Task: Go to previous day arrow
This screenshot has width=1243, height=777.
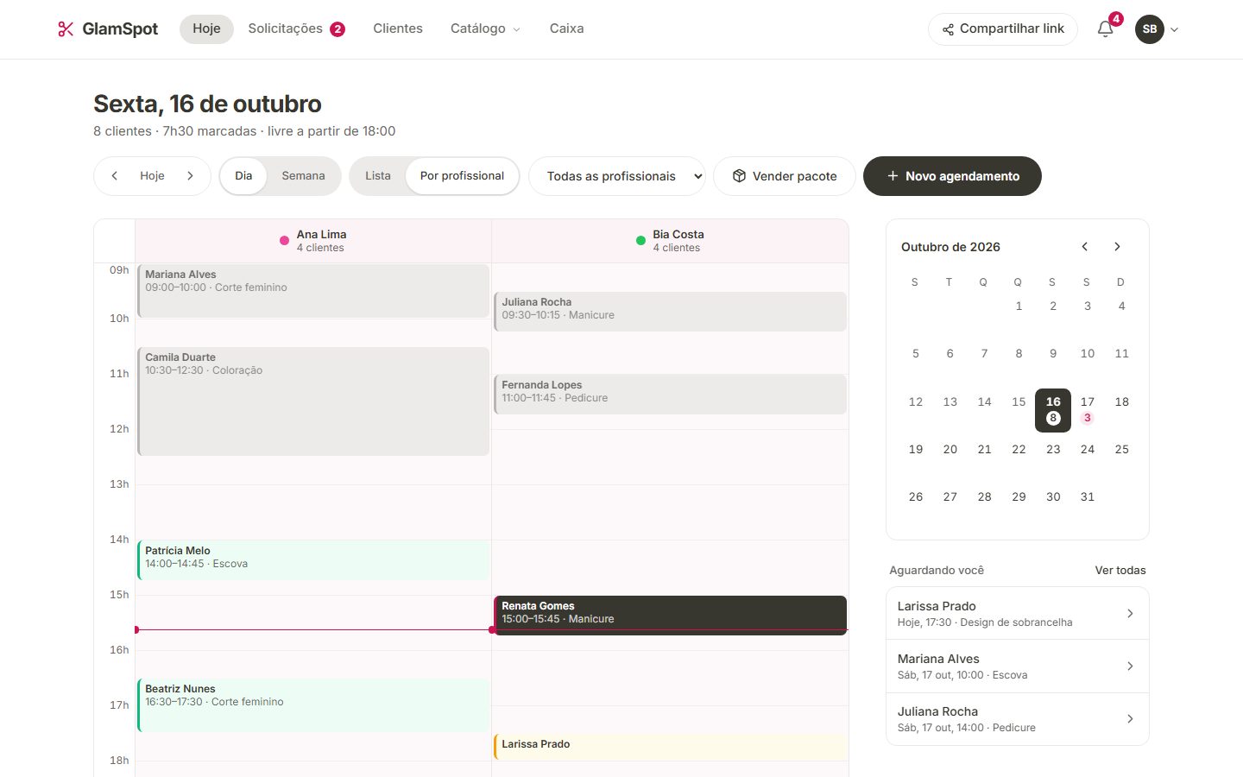Action: 114,176
